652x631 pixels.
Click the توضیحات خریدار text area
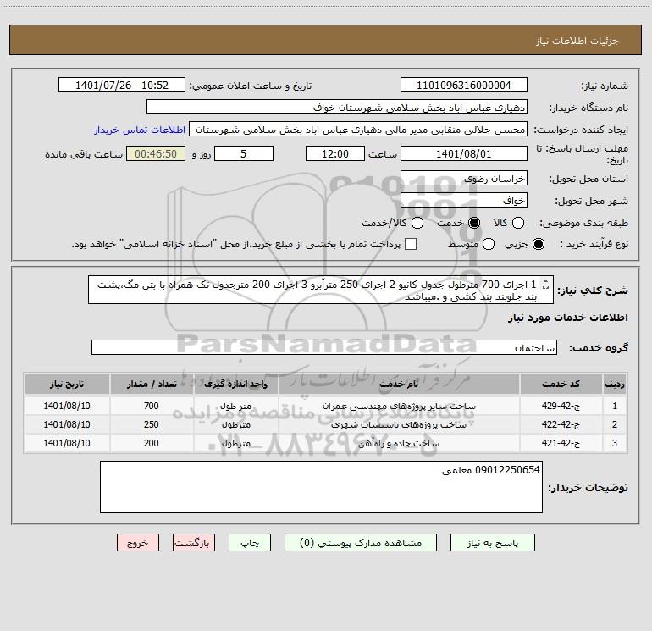(x=321, y=487)
